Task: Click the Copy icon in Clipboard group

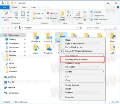Action: point(16,14)
